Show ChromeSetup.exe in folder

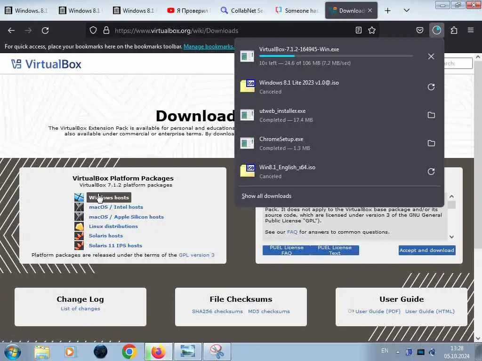tap(431, 143)
